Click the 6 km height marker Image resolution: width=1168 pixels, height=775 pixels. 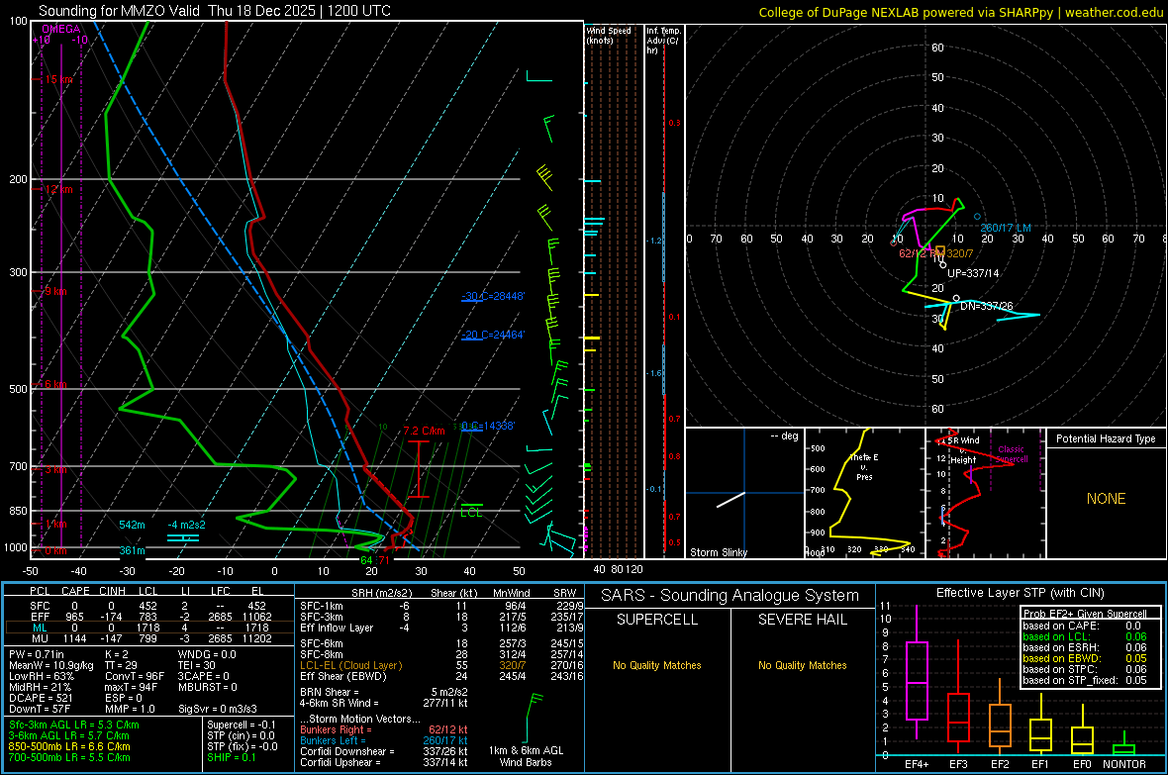click(x=55, y=384)
